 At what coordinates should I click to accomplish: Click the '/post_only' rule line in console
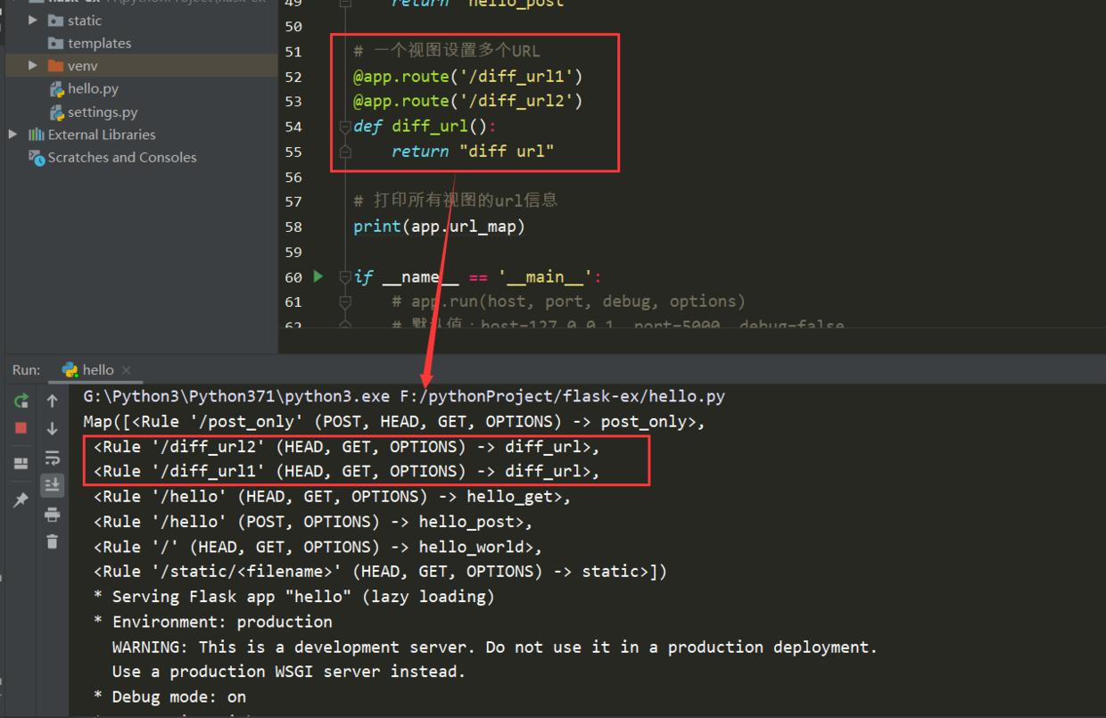tap(394, 421)
